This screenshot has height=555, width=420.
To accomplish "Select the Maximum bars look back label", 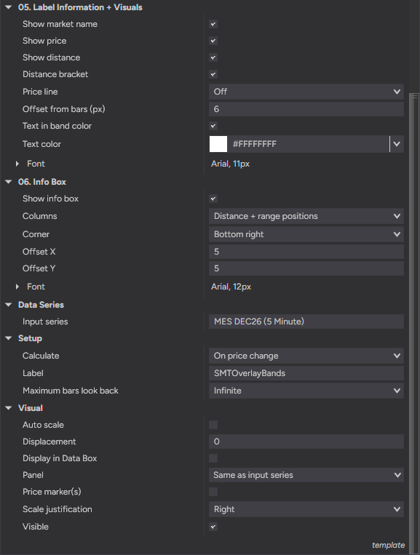I will 71,391.
